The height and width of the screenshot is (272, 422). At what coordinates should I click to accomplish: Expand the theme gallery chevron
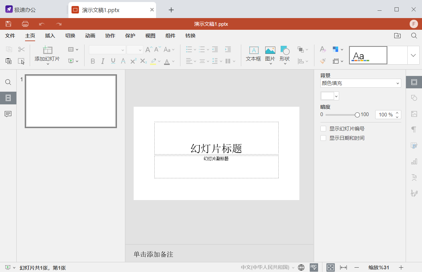[413, 55]
